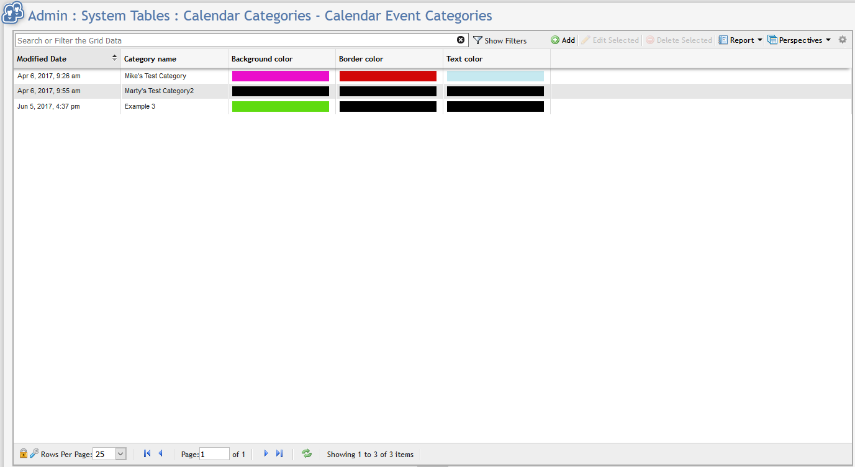855x467 pixels.
Task: Go to the next page arrow
Action: pos(266,453)
